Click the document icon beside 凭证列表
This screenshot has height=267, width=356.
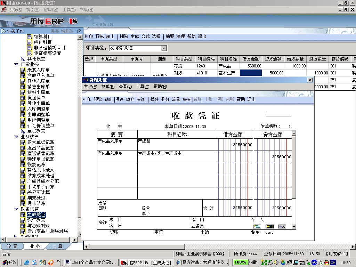coord(23,220)
